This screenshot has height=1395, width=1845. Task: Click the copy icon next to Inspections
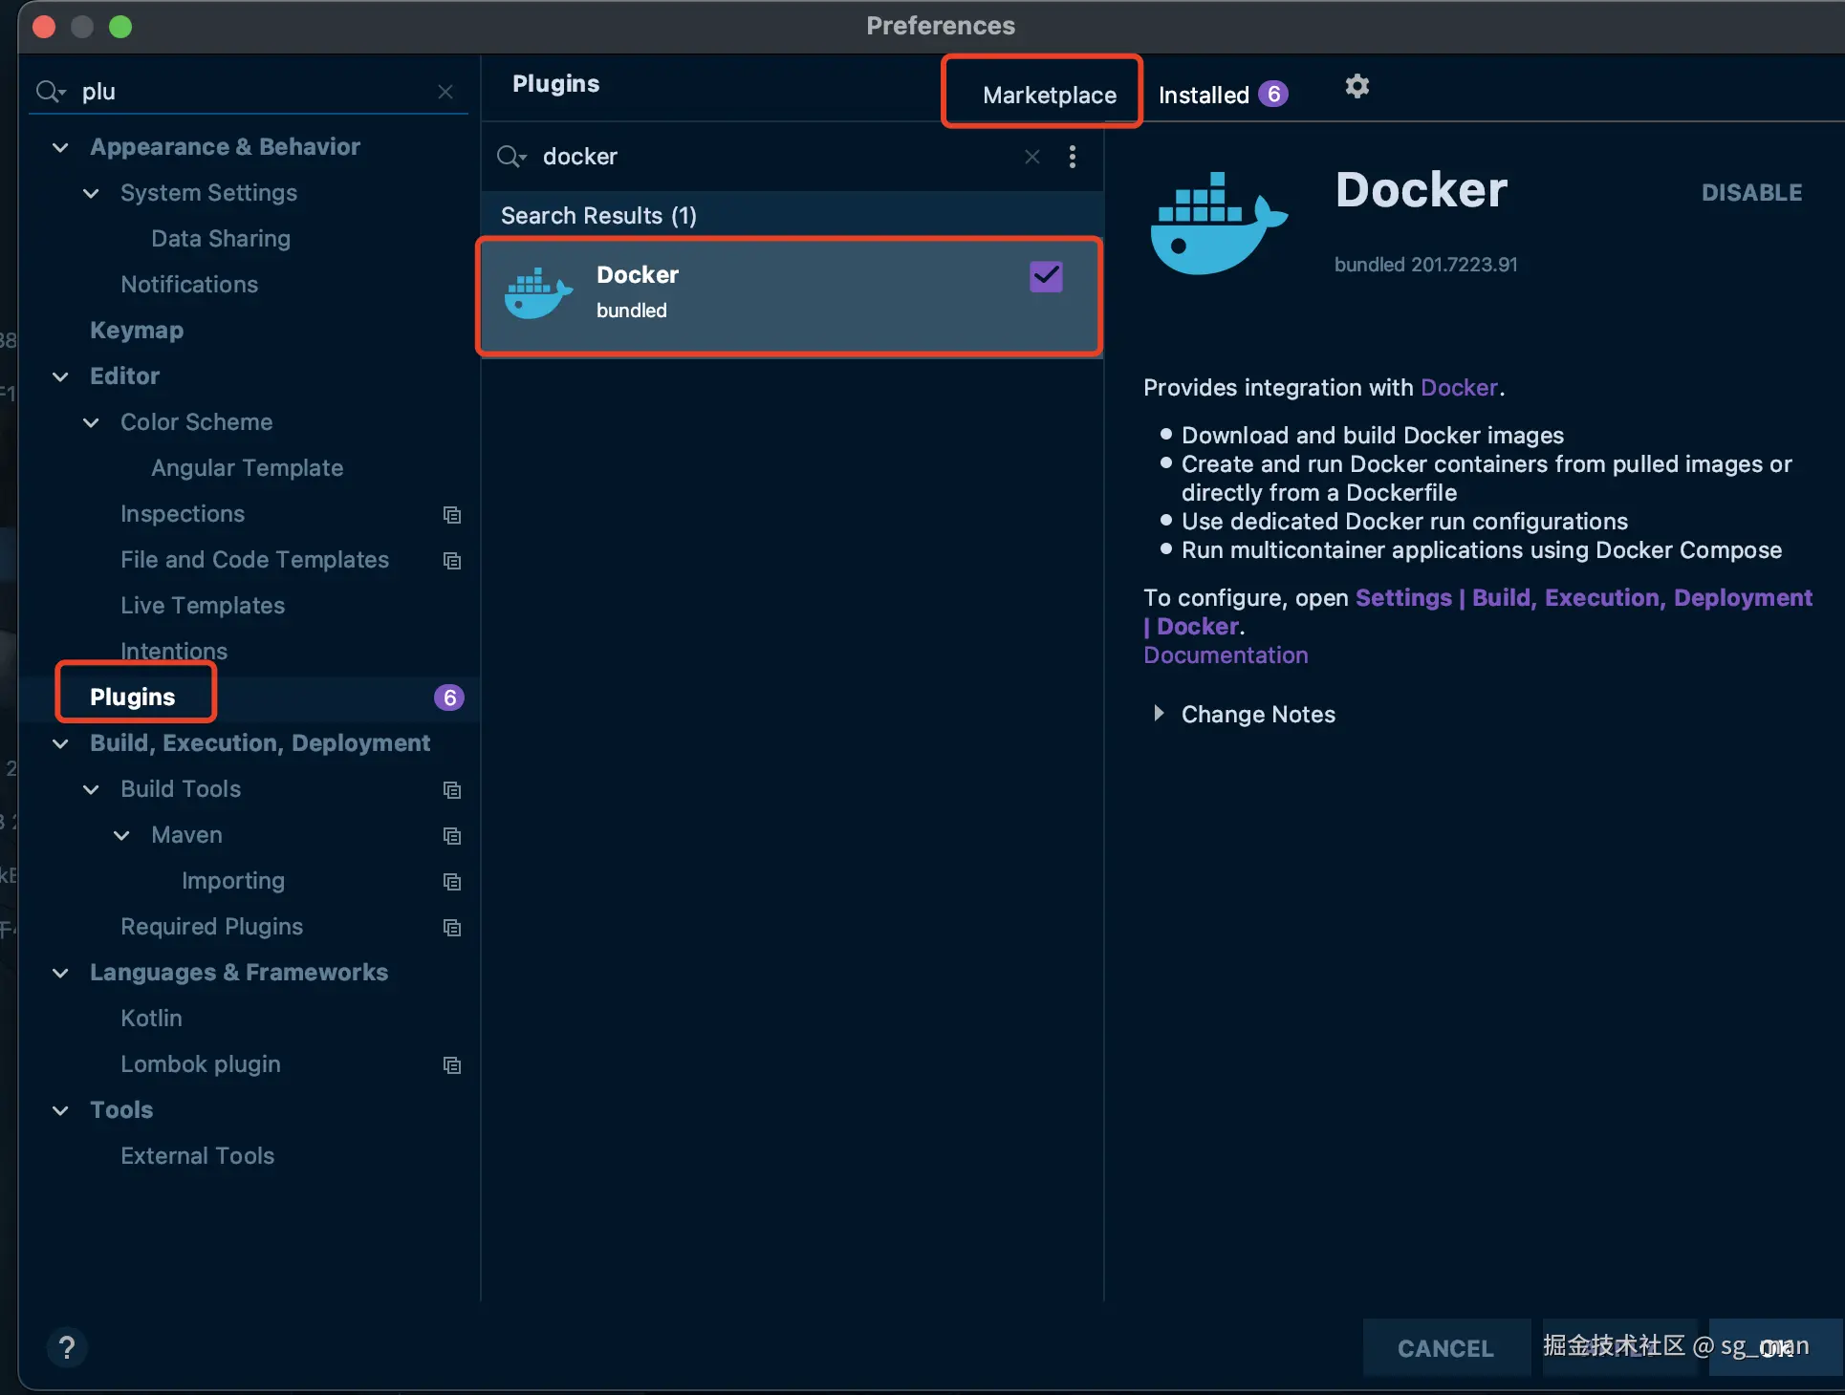452,515
